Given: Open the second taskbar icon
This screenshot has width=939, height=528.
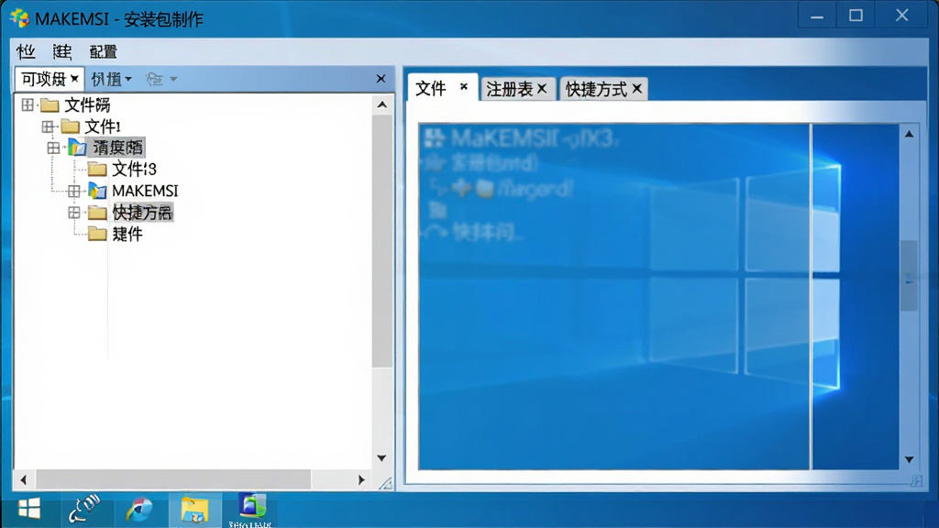Looking at the screenshot, I should (x=84, y=510).
